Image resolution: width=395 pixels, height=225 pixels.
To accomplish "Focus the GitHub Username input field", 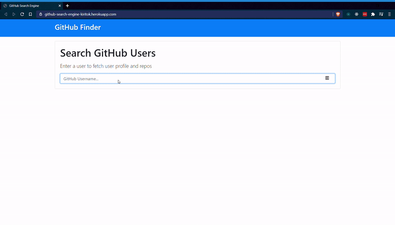I will point(197,78).
